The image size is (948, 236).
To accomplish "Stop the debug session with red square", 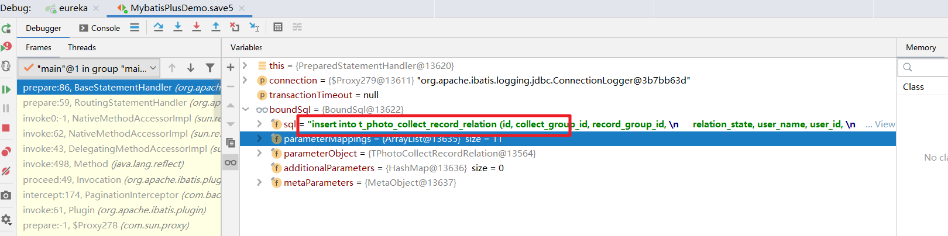I will (x=6, y=128).
